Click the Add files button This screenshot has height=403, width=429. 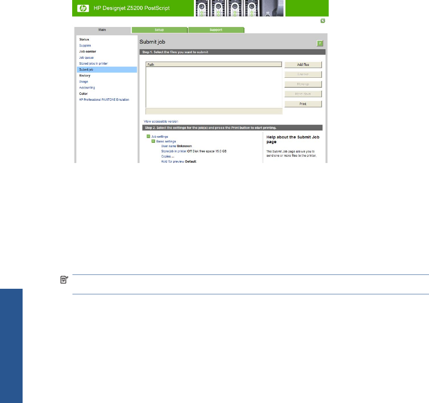[303, 65]
